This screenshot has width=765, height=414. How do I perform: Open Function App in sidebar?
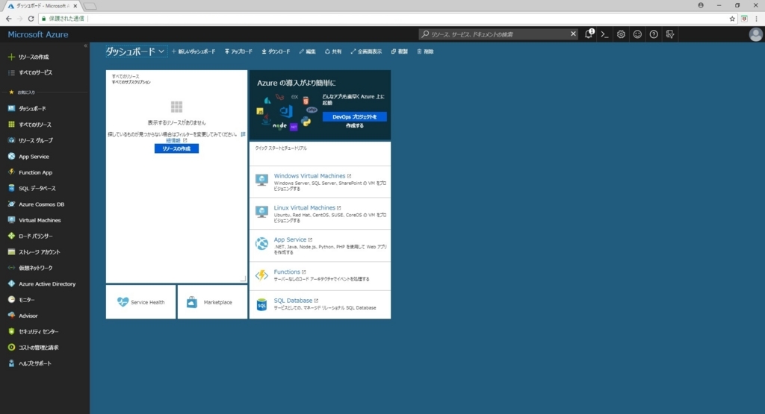click(x=30, y=172)
